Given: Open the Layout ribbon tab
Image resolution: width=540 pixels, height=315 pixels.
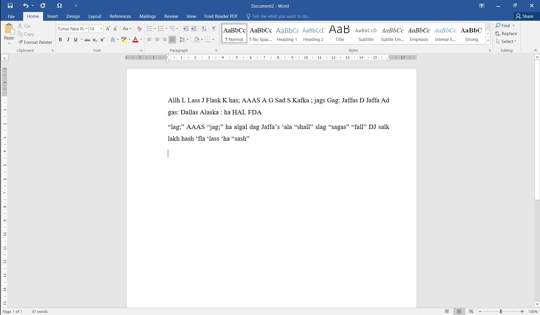Looking at the screenshot, I should [95, 16].
